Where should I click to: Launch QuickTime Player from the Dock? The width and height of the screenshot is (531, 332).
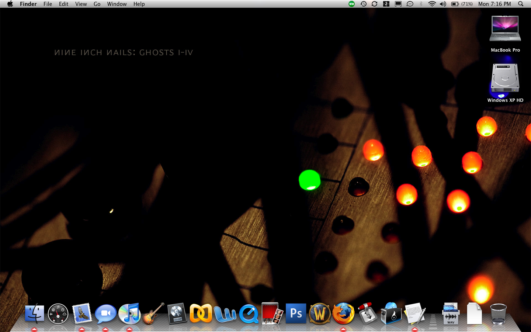click(249, 314)
